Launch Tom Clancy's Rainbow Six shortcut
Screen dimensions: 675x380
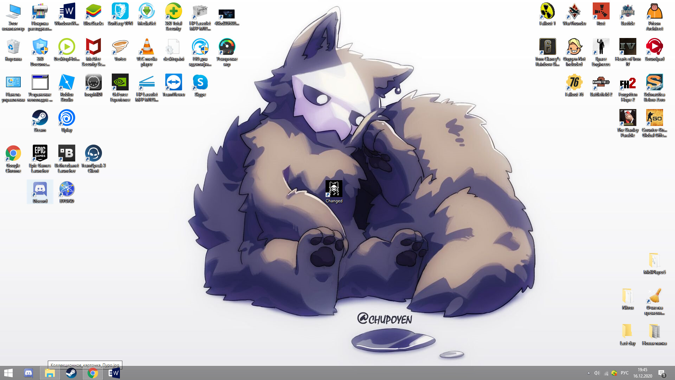coord(547,52)
